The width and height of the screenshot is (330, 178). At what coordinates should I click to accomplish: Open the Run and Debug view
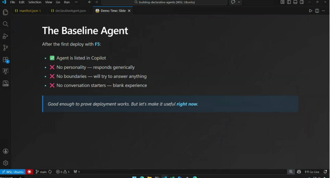point(5,36)
